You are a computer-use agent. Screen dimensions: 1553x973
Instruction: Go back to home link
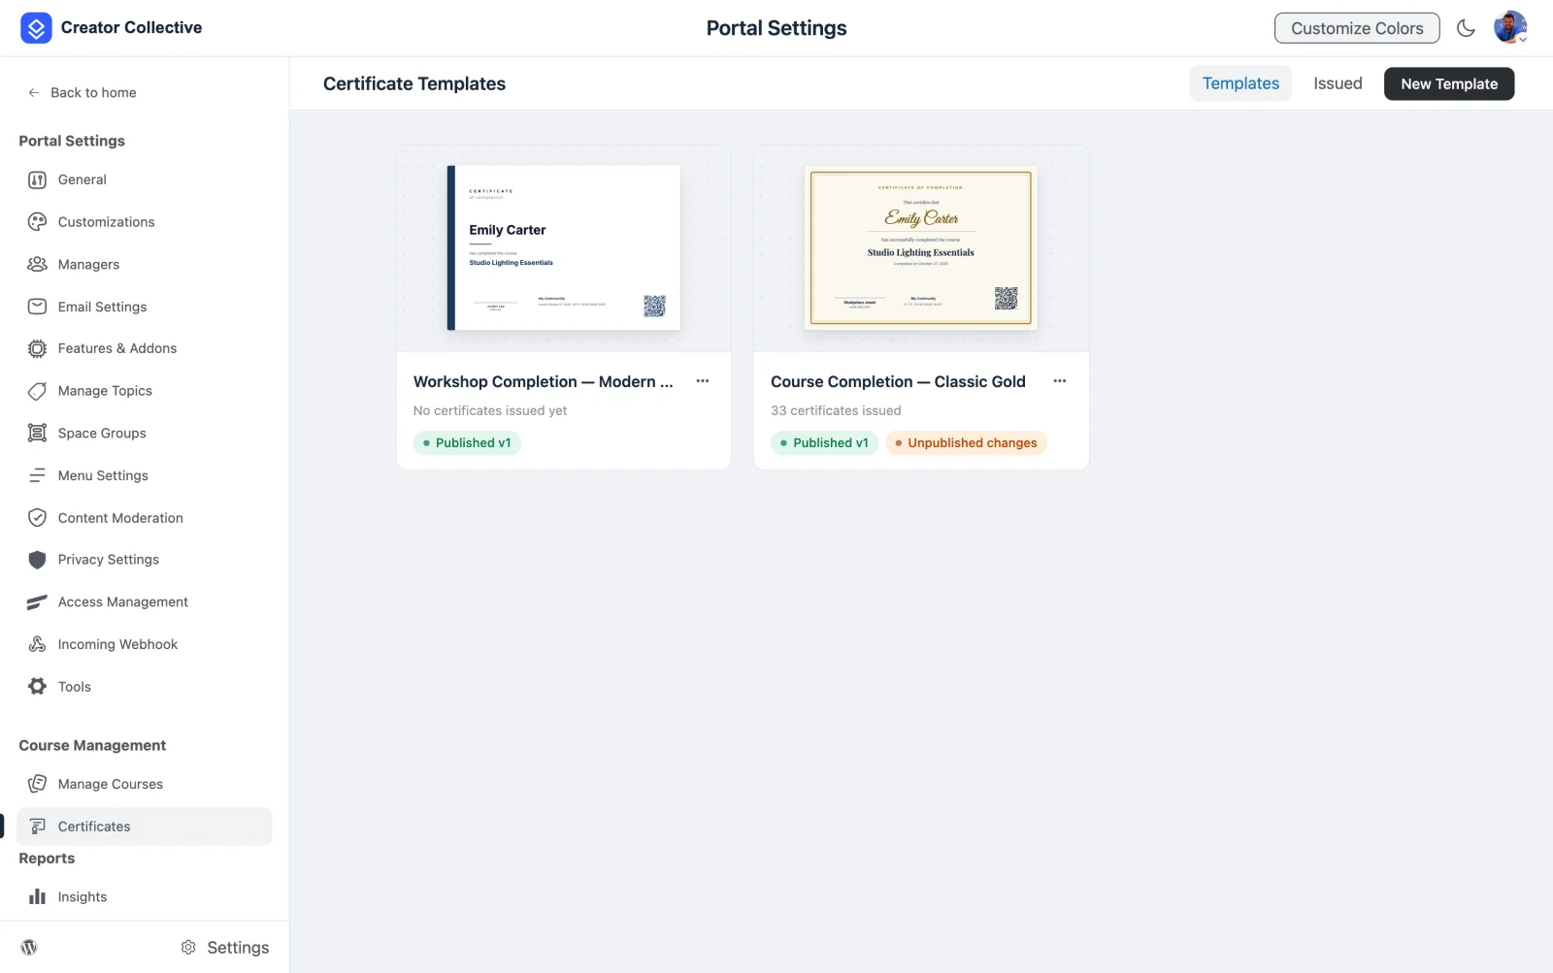[83, 93]
